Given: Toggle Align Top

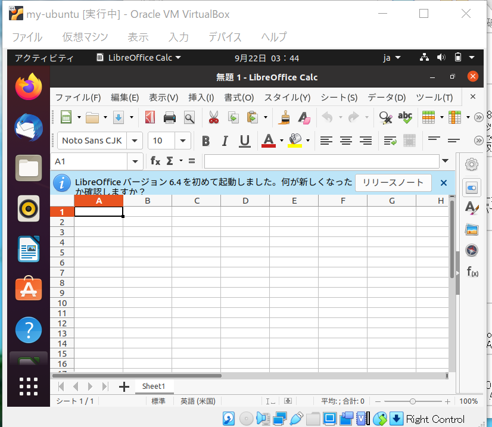Looking at the screenshot, I should pos(434,139).
